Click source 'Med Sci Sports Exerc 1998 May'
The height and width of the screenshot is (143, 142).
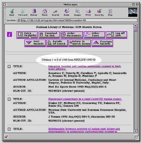77,87
